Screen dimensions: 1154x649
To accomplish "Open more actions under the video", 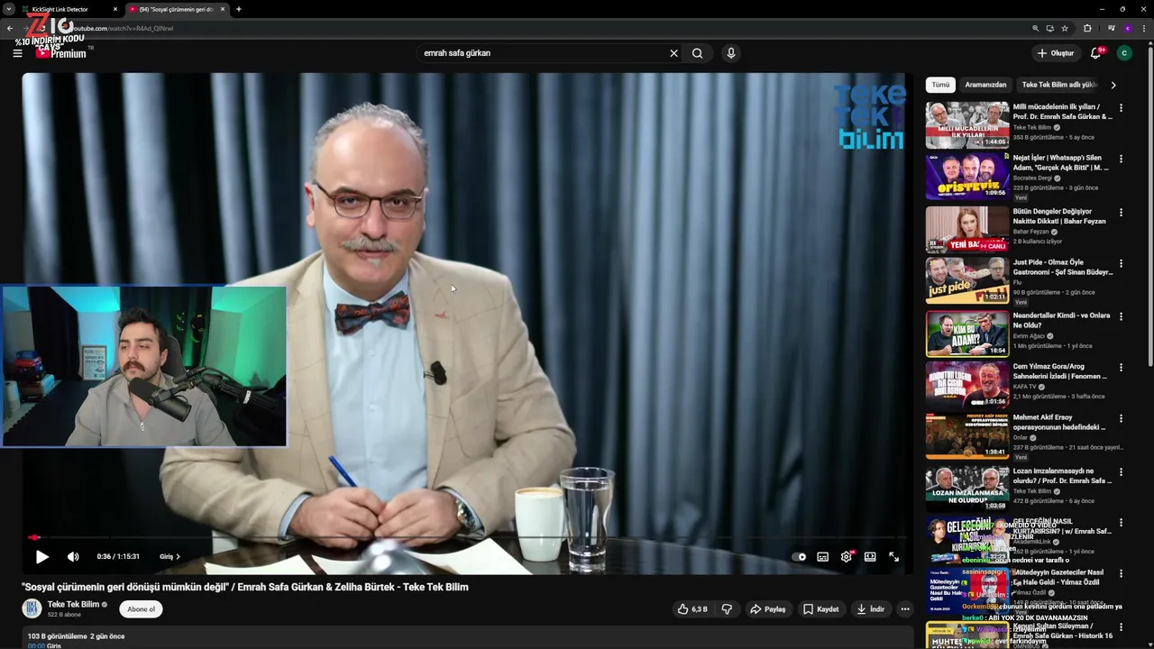I will coord(905,609).
